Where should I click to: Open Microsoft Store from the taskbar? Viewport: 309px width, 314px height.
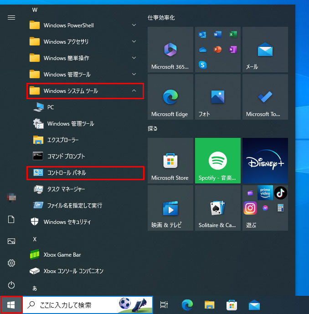pos(232,305)
